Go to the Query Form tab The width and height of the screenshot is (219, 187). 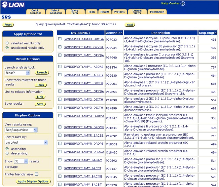[x=75, y=11]
